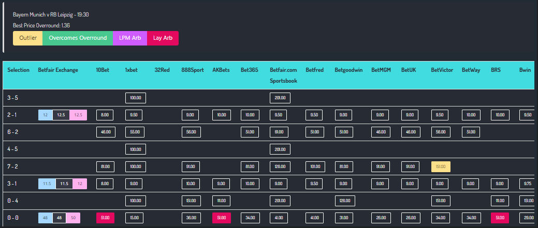Click pink lay price 12.5 for 2 - 1

tap(78, 115)
